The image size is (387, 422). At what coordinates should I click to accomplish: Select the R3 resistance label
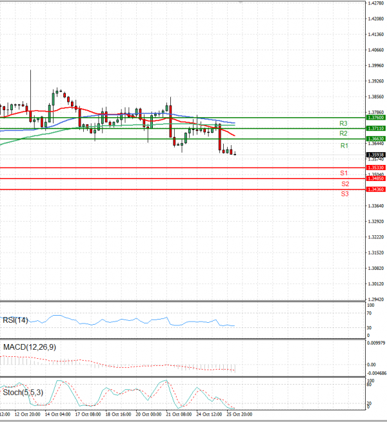click(x=344, y=123)
